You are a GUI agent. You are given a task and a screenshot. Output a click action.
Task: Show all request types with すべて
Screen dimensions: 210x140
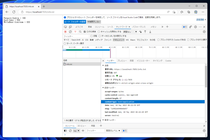(66, 40)
